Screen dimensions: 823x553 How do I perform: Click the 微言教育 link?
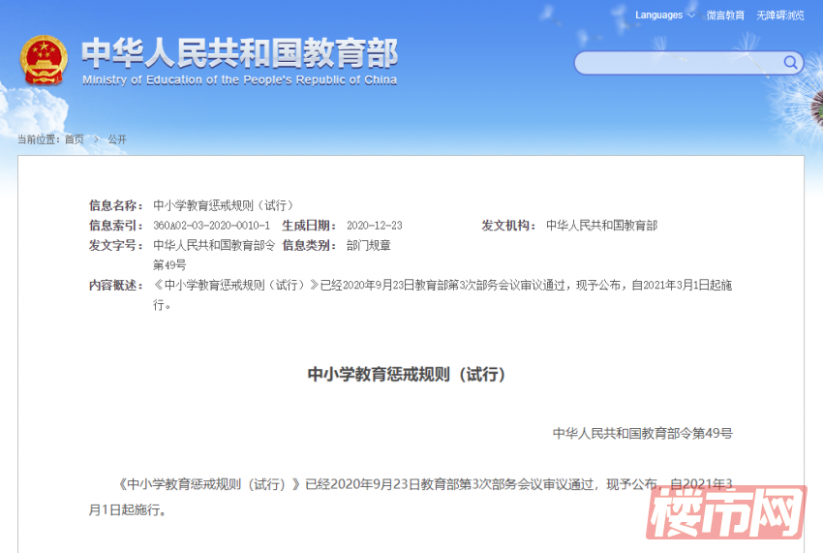click(725, 15)
